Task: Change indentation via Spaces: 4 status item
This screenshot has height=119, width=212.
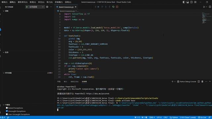Action: pyautogui.click(x=152, y=118)
